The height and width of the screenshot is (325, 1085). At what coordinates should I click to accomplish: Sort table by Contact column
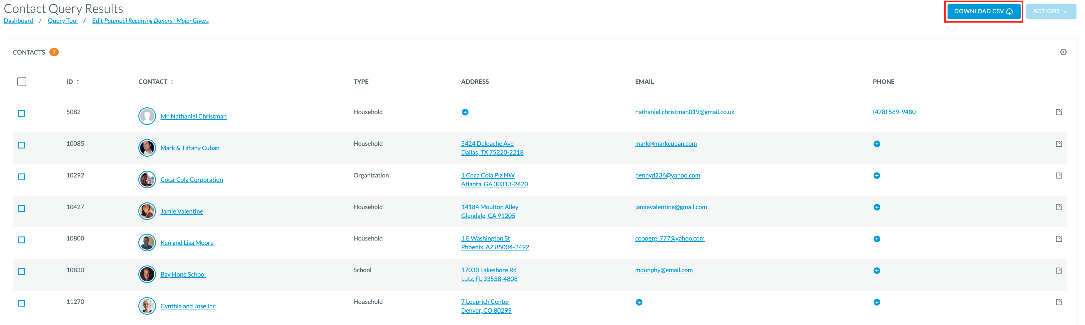point(156,82)
